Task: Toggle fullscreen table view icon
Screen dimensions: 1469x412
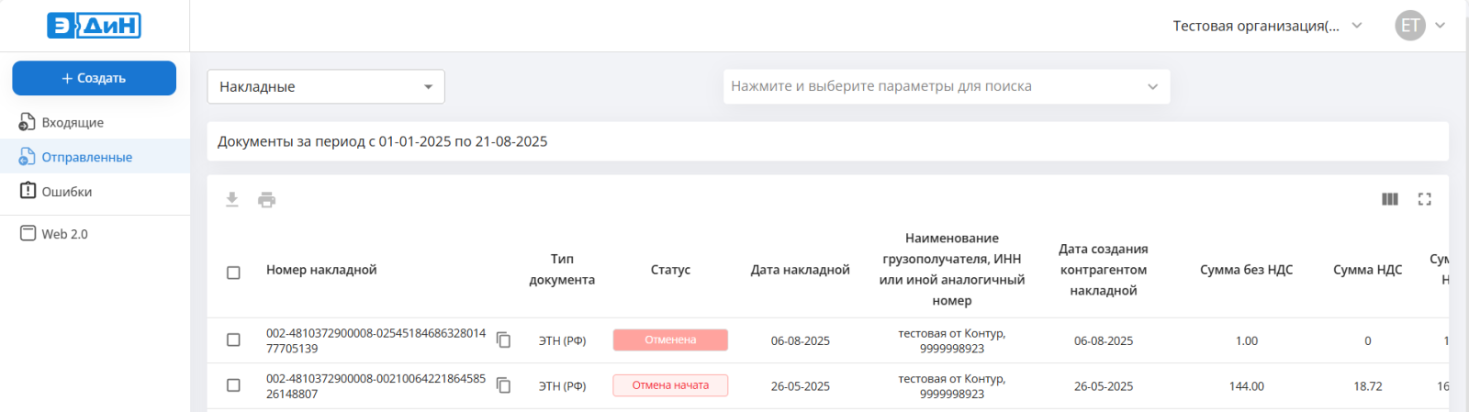Action: coord(1424,199)
